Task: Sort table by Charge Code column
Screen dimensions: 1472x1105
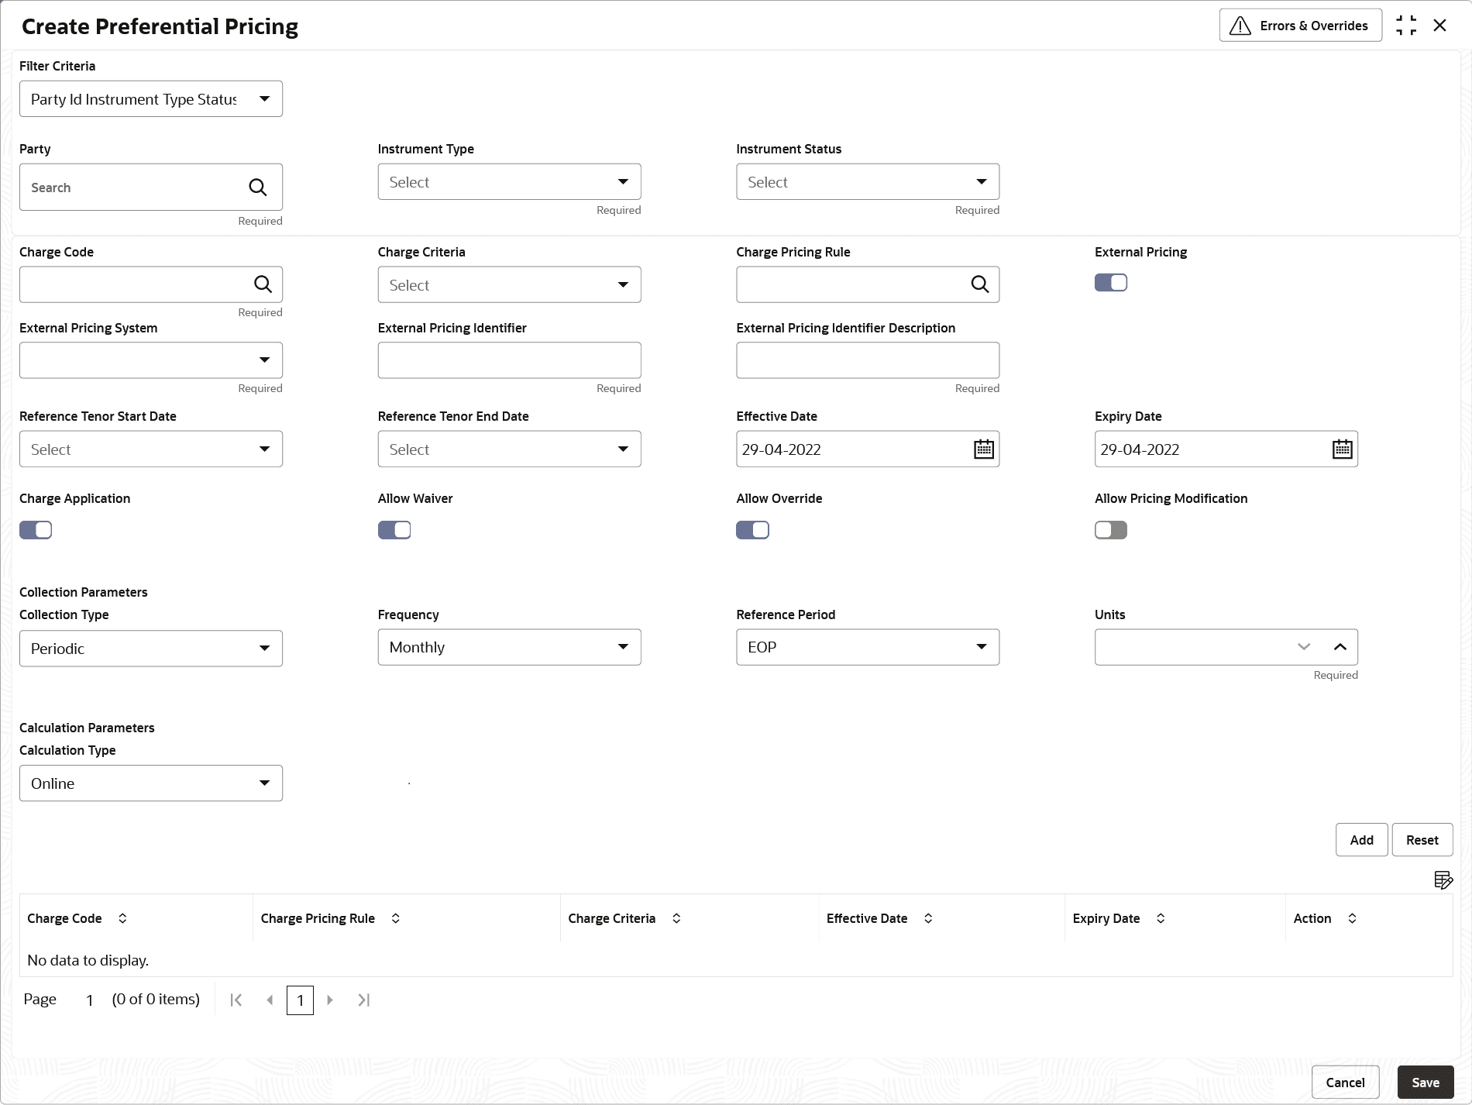Action: click(x=122, y=918)
